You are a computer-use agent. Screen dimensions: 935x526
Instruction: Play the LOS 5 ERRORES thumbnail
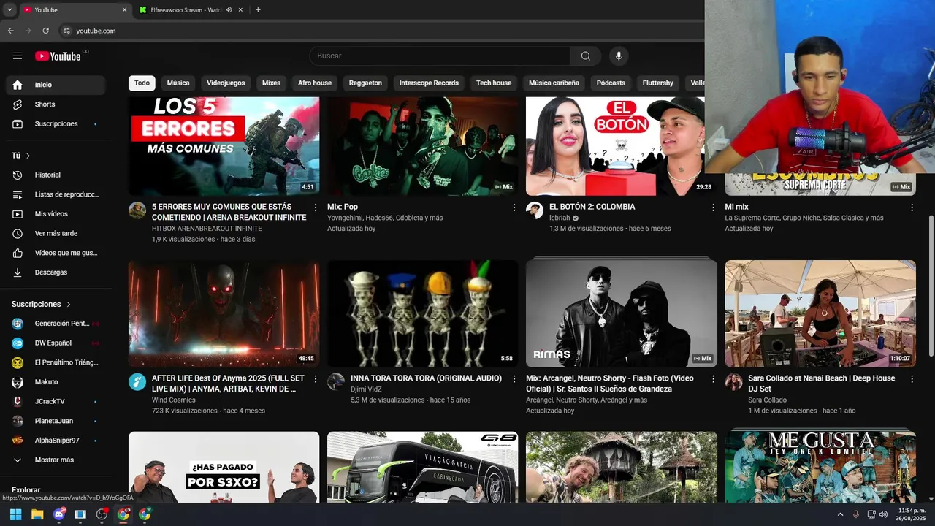pyautogui.click(x=224, y=146)
